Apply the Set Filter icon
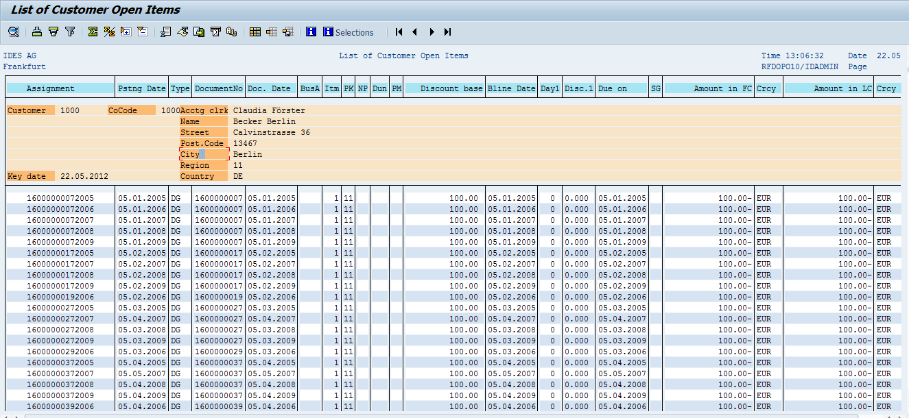Viewport: 909px width, 418px height. 70,32
